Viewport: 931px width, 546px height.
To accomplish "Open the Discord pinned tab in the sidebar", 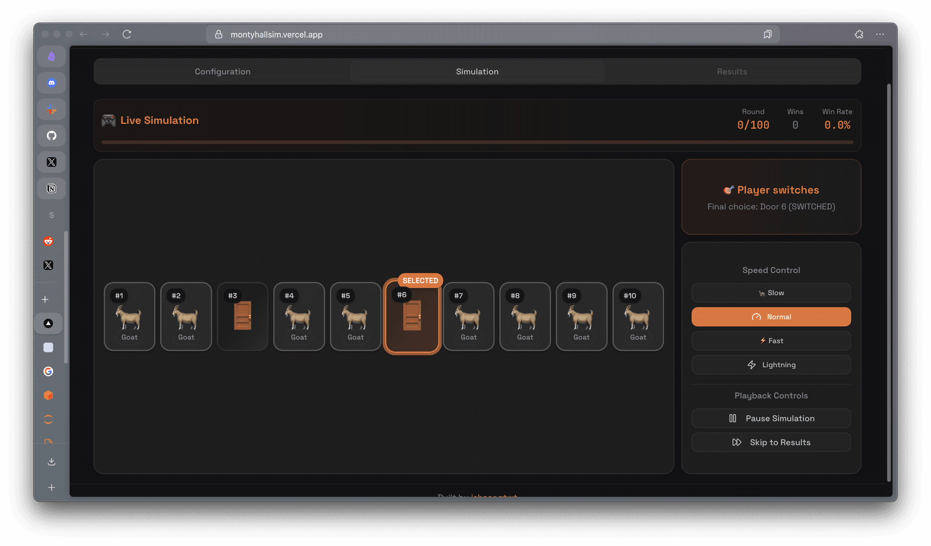I will coord(51,82).
